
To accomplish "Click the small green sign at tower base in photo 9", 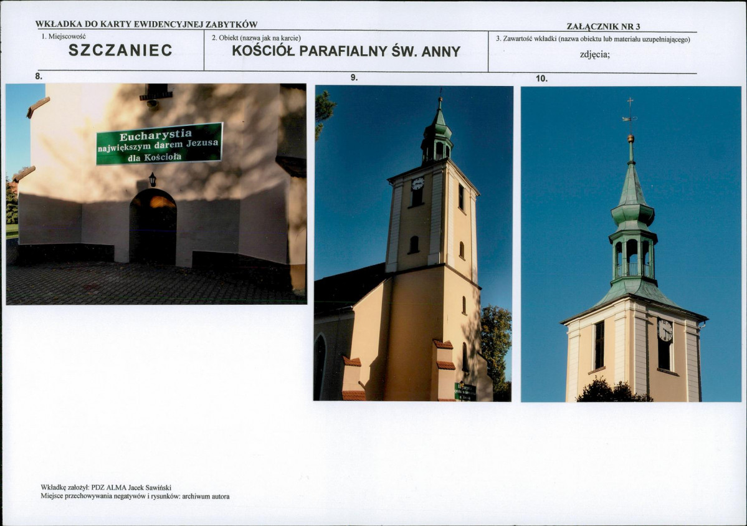I will click(x=465, y=391).
